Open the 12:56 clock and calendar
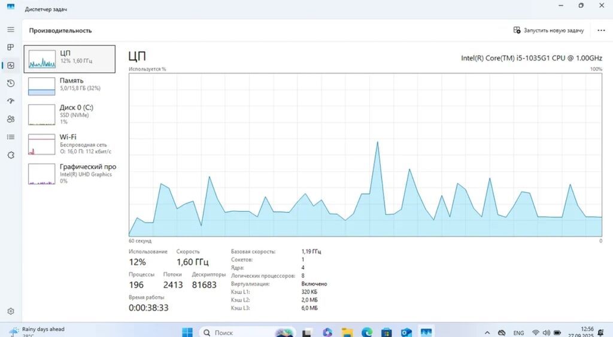The height and width of the screenshot is (337, 613). coord(581,332)
